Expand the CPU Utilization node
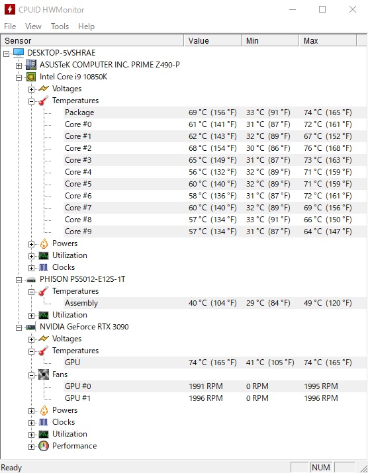 click(31, 256)
